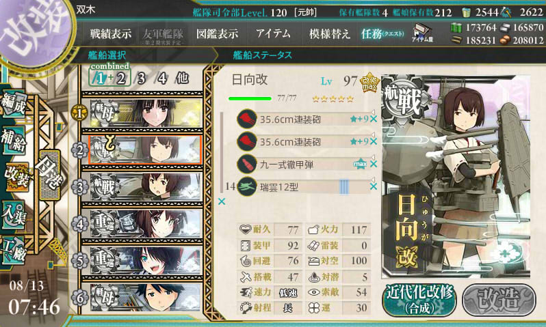Click the 改造 remodel button

point(499,300)
